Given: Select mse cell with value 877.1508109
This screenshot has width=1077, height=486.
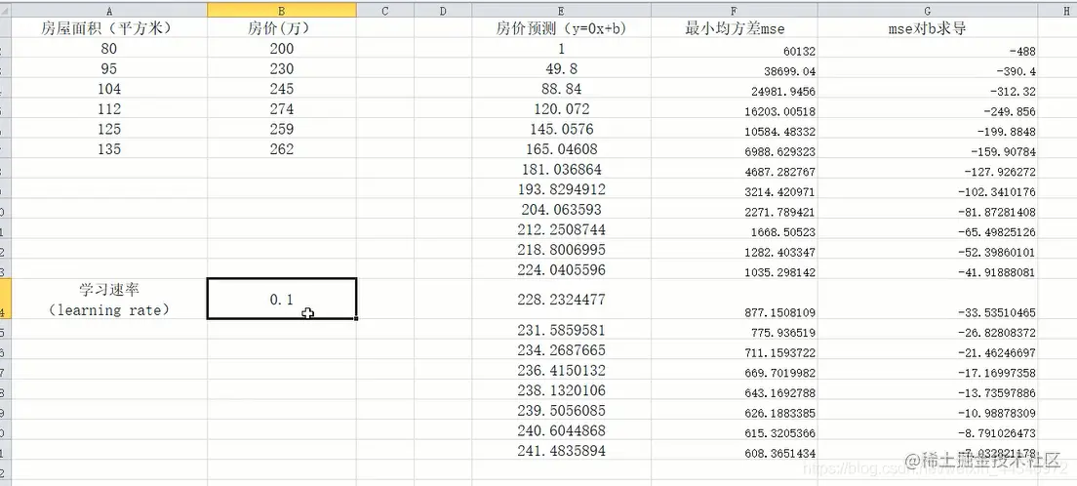Looking at the screenshot, I should tap(735, 299).
